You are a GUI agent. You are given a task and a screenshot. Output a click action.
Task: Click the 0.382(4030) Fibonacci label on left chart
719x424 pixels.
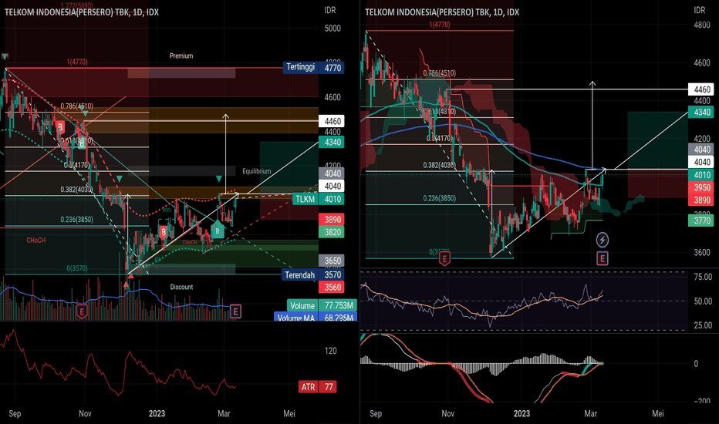click(x=76, y=190)
